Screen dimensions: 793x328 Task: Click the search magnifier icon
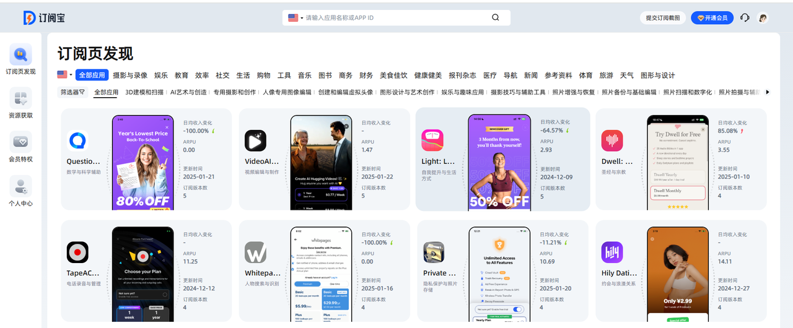(496, 18)
